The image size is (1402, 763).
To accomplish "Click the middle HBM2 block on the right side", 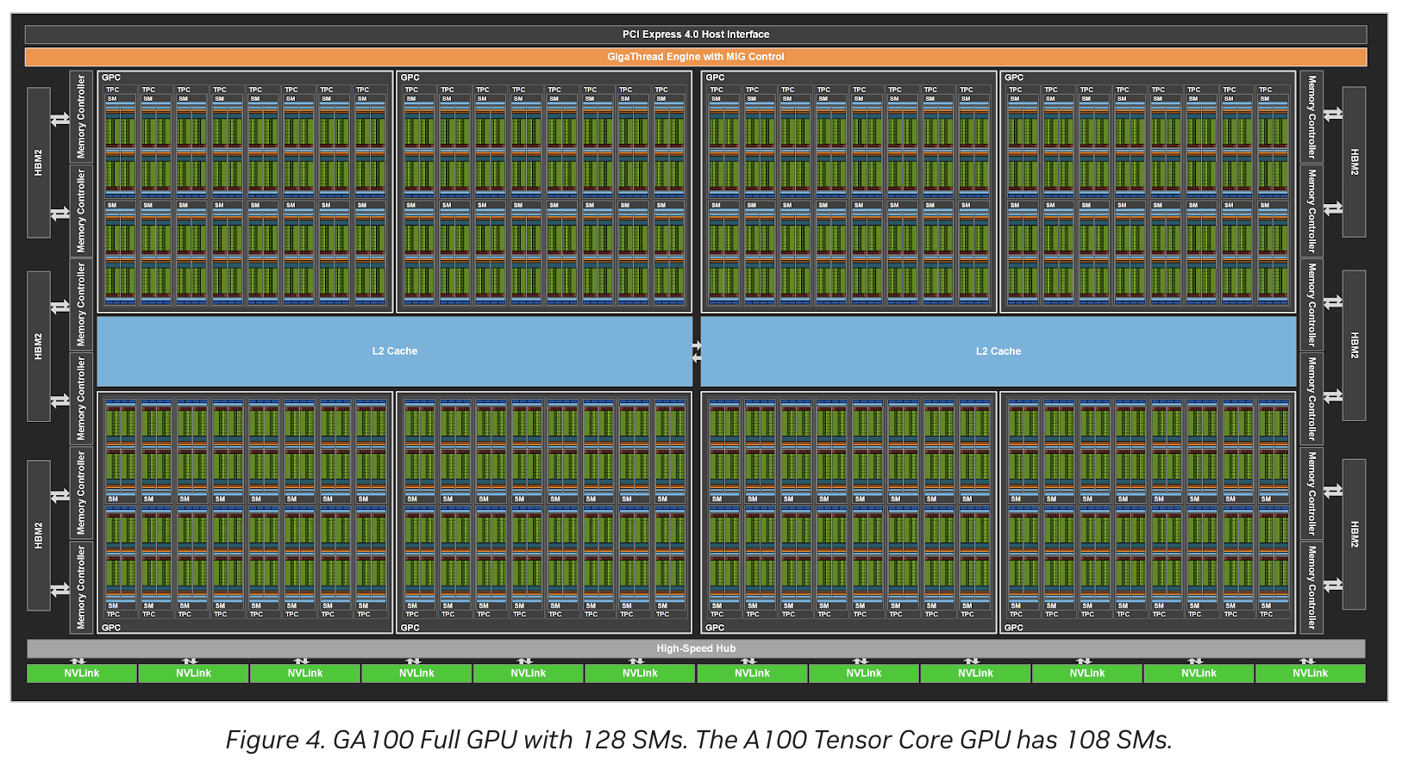I will tap(1354, 345).
